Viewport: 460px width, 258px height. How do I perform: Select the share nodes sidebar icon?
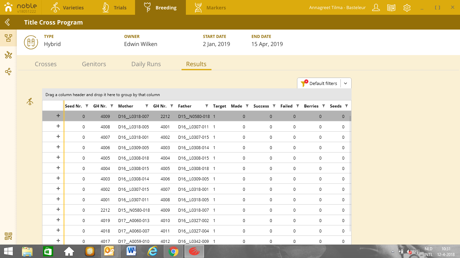tap(8, 72)
